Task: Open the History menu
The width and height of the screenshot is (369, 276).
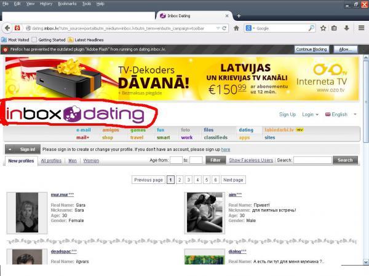Action: [x=46, y=4]
